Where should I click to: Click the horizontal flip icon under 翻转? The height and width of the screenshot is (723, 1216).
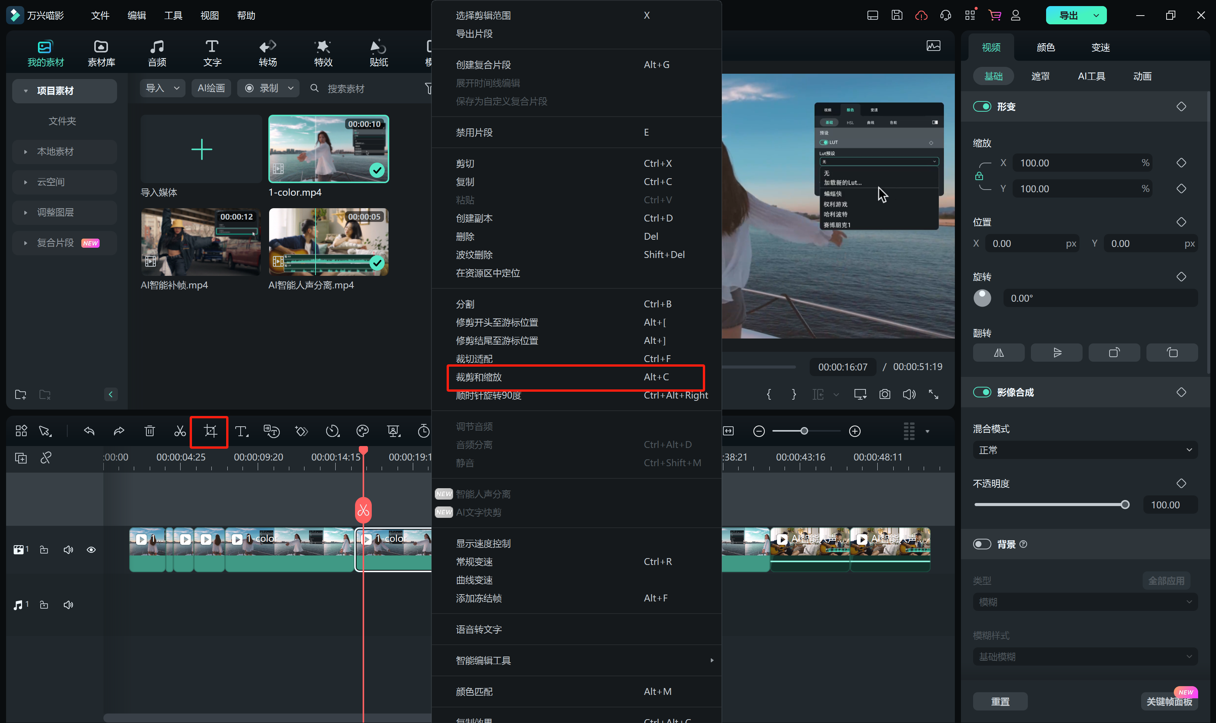[x=999, y=353]
